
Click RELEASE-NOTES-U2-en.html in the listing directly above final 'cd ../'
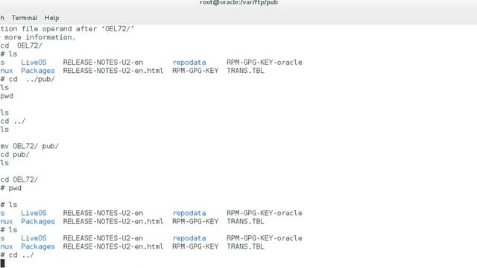pyautogui.click(x=113, y=246)
